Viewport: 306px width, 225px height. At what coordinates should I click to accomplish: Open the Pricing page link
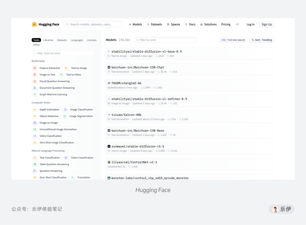pos(226,24)
